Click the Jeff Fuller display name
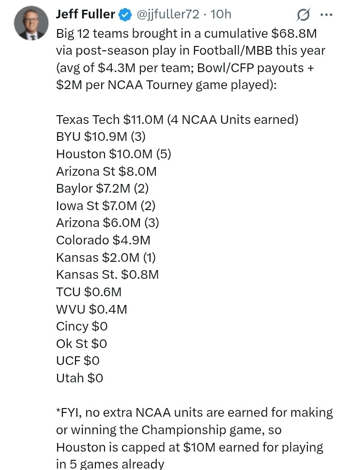The image size is (348, 470). coord(85,14)
